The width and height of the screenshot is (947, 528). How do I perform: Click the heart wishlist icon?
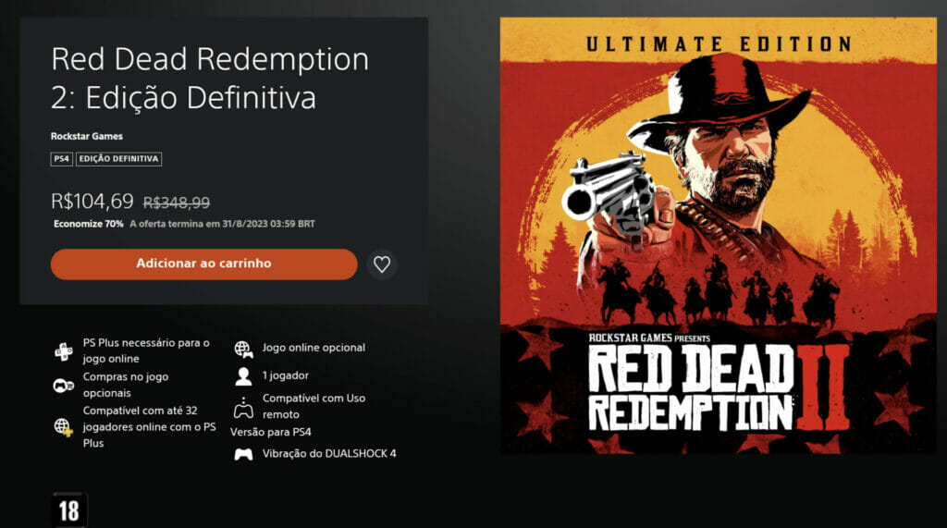coord(382,264)
